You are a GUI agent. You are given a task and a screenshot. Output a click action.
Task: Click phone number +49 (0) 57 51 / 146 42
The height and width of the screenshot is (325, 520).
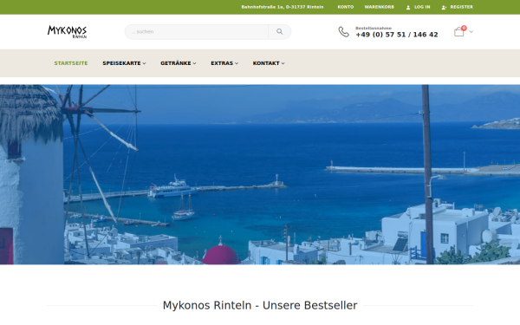pos(397,35)
